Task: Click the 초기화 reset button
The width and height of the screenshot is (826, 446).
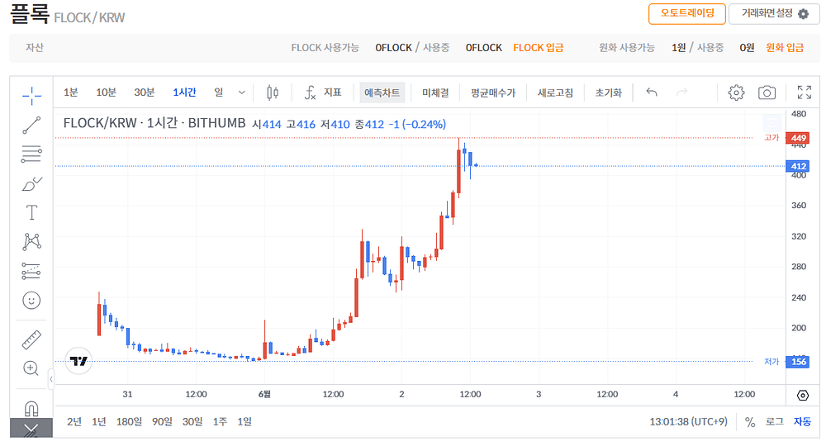Action: point(609,93)
